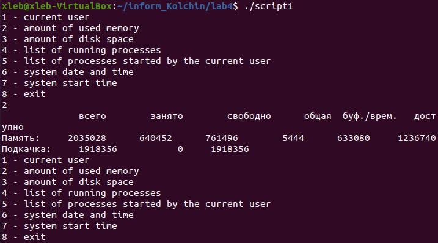Viewport: 438px width, 243px height.
Task: Click the Память total value 2035028
Action: point(87,138)
